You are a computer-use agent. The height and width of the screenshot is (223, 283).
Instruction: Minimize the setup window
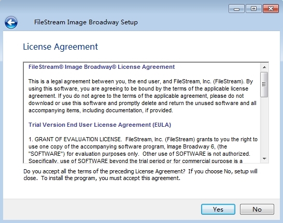[x=236, y=9]
